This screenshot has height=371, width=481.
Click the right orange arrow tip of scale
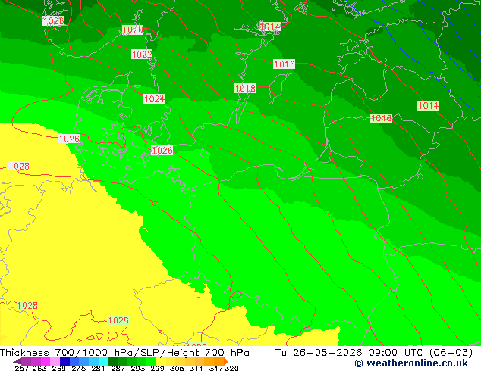(226, 361)
